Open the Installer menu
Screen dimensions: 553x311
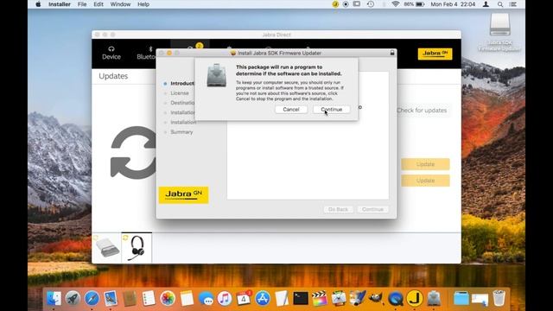click(x=60, y=4)
